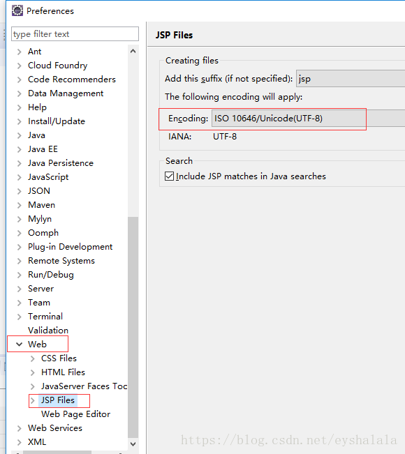The width and height of the screenshot is (405, 454).
Task: Expand the JavaServer Faces Tools arrow
Action: coord(32,386)
